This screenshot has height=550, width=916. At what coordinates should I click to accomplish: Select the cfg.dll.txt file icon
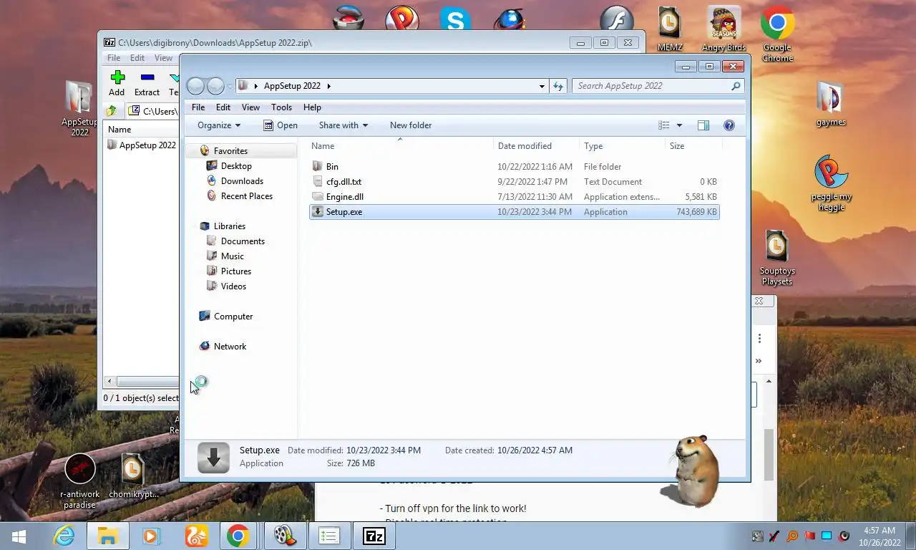318,182
